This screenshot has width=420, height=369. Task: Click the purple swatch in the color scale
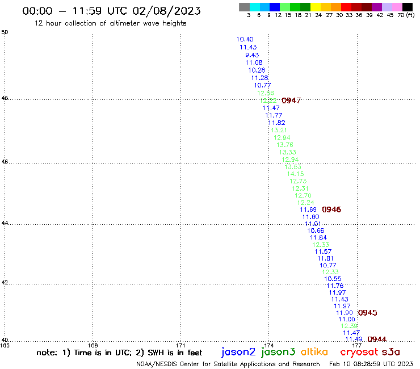point(376,7)
